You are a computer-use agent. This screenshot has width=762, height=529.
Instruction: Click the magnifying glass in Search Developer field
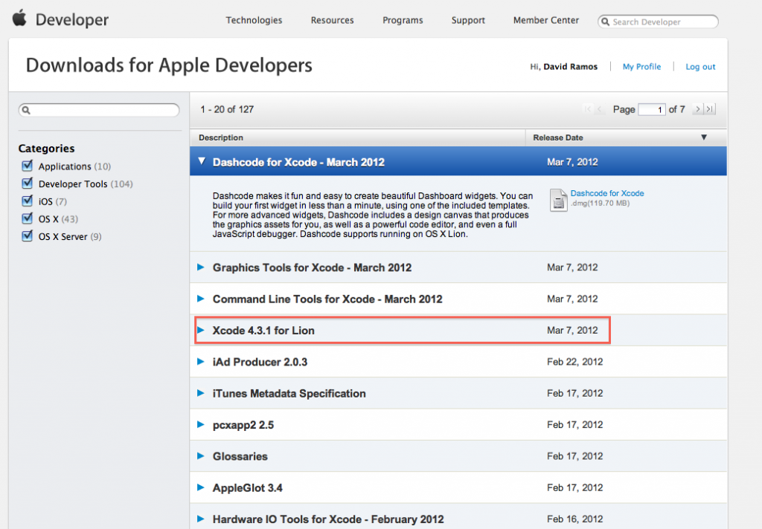(x=606, y=21)
